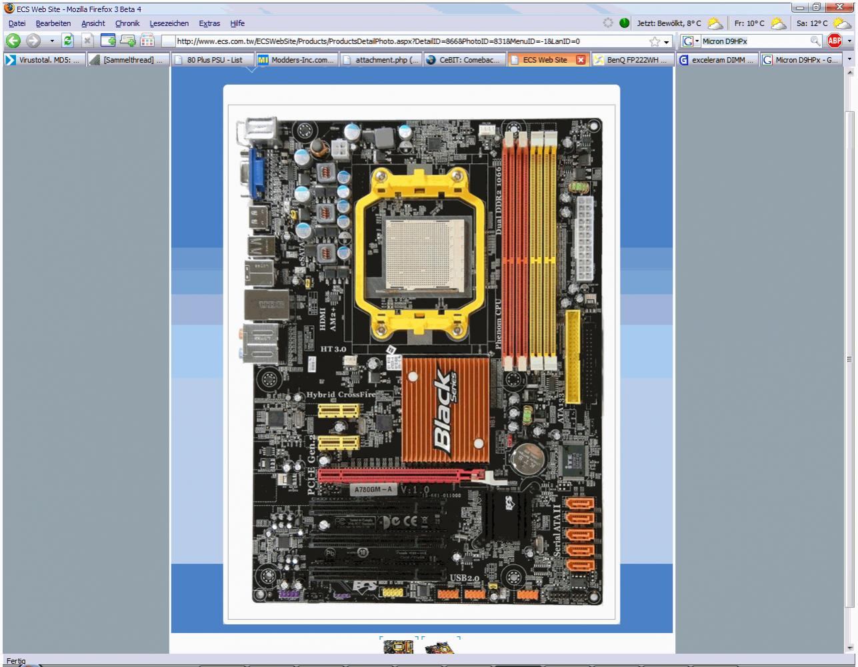Click the loading throbber icon
858x667 pixels.
pyautogui.click(x=608, y=23)
